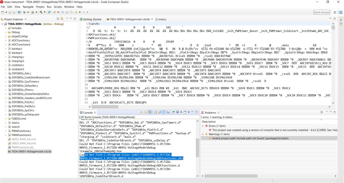Viewport: 344px width, 183px height.
Task: Select the Invalid project path warning
Action: (x=251, y=138)
